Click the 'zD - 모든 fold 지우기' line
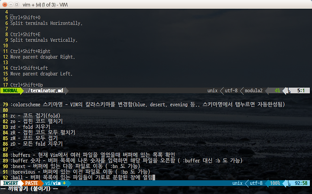Viewport: 312px width, 194px height. click(36, 144)
